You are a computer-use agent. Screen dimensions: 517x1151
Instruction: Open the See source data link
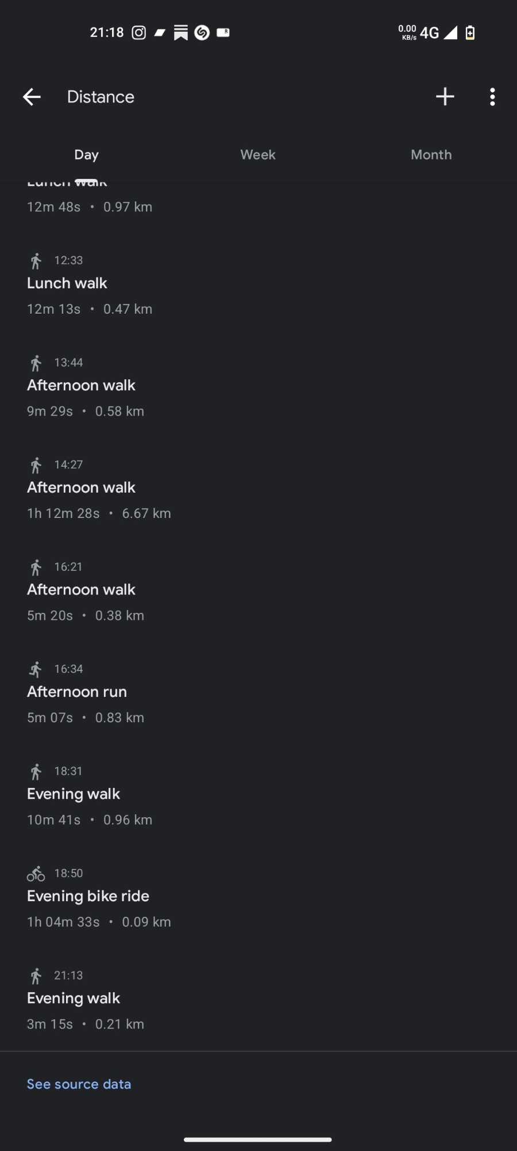point(79,1084)
